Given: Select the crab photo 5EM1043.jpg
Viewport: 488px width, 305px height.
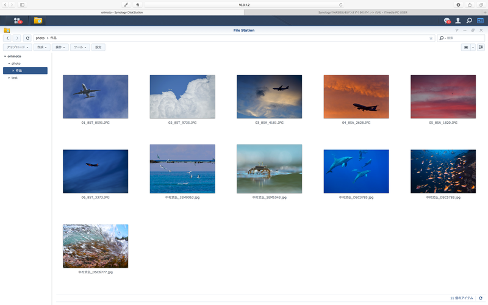Looking at the screenshot, I should 269,169.
